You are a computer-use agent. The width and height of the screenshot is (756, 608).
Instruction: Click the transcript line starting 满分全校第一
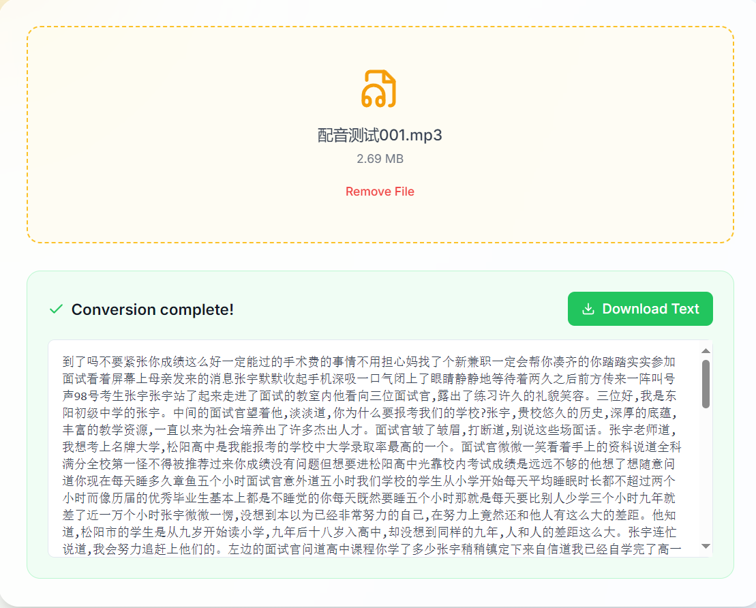click(x=369, y=463)
